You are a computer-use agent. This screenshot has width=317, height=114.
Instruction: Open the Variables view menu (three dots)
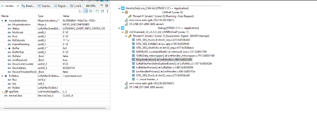click(x=108, y=11)
